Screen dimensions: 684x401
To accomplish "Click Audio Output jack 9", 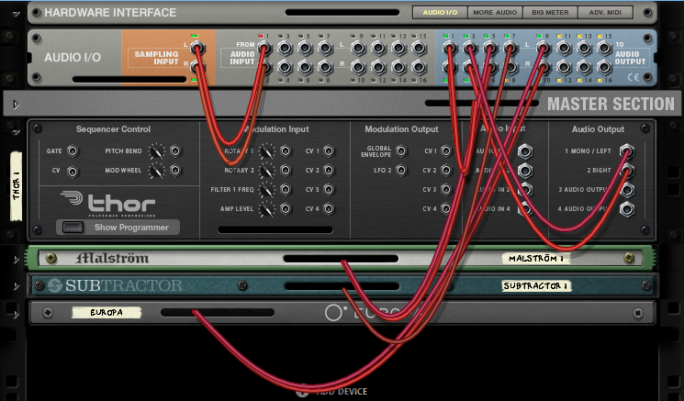I will coord(543,48).
